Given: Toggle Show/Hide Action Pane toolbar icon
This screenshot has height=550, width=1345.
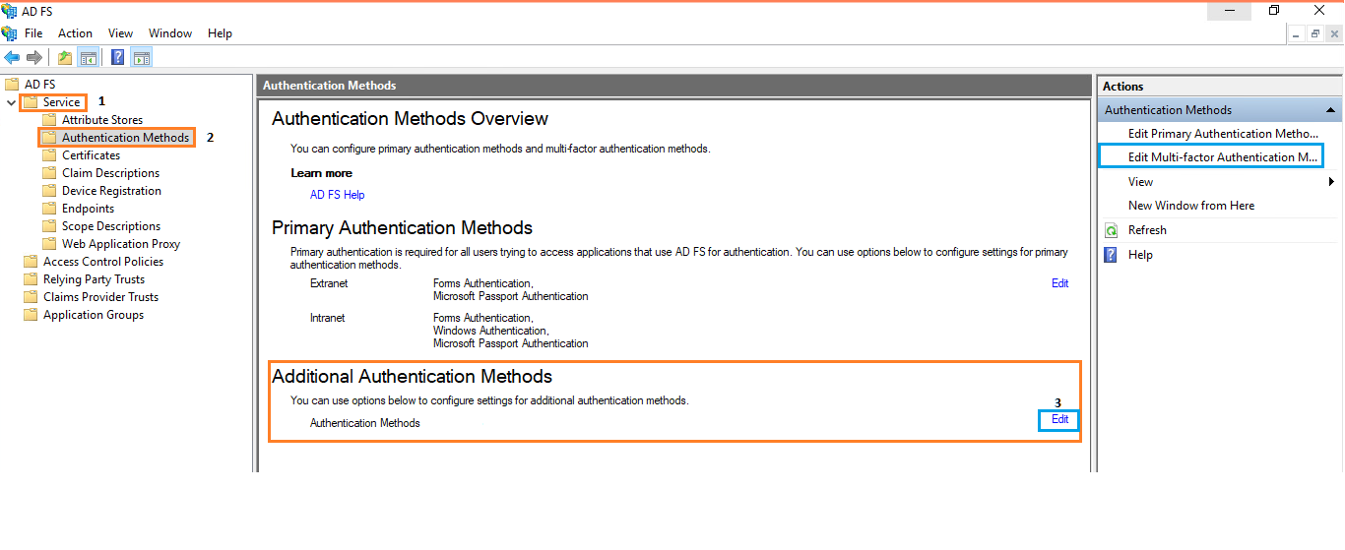Looking at the screenshot, I should (x=141, y=58).
